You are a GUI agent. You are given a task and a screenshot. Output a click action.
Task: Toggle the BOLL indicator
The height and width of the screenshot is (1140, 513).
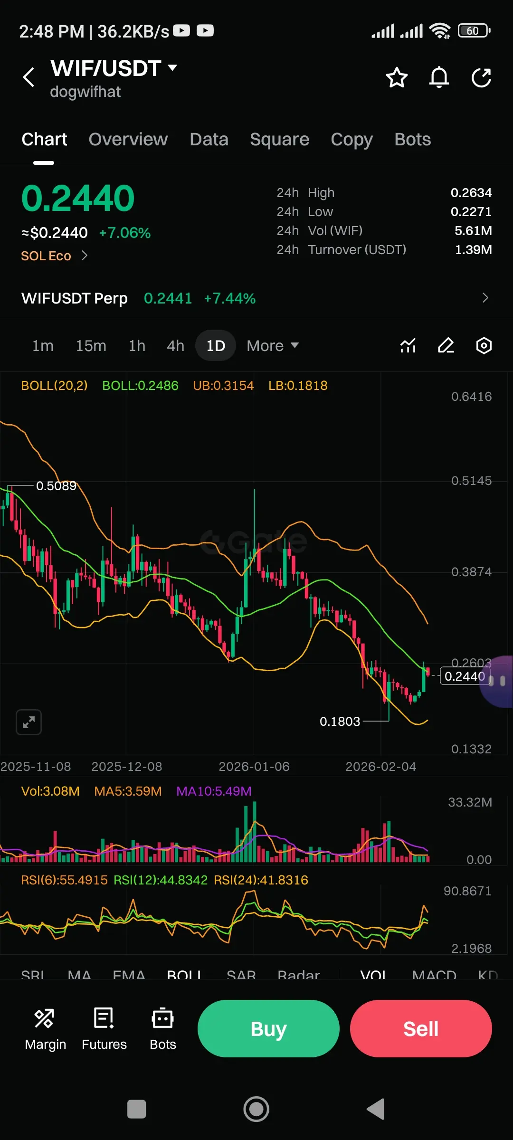pos(184,976)
